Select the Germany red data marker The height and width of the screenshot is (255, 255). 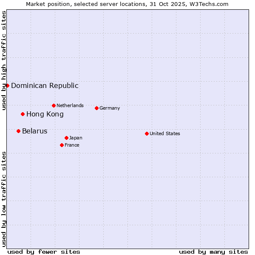96,108
